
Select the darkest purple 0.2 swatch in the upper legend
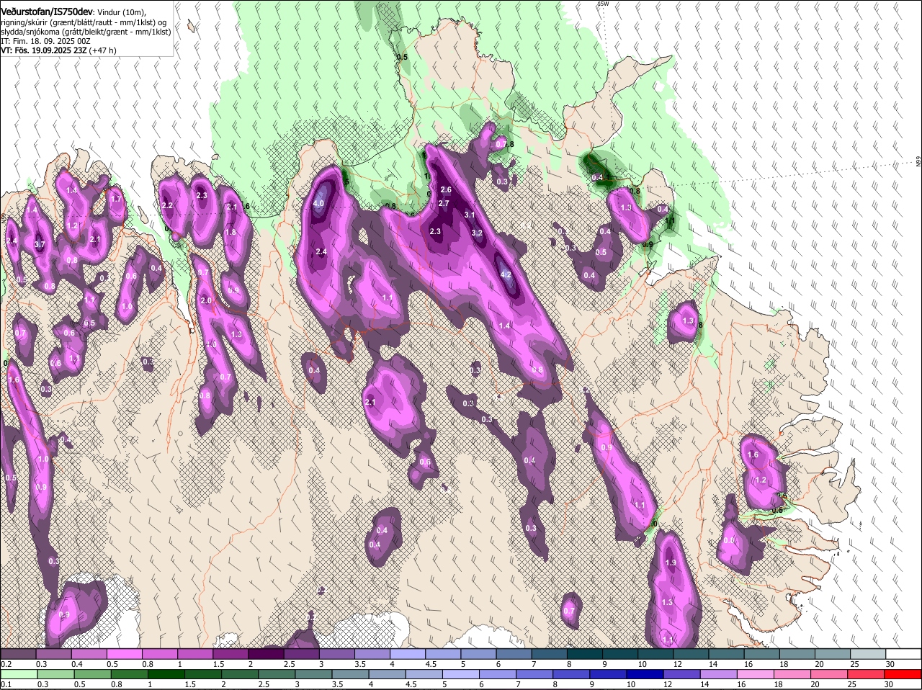click(18, 654)
